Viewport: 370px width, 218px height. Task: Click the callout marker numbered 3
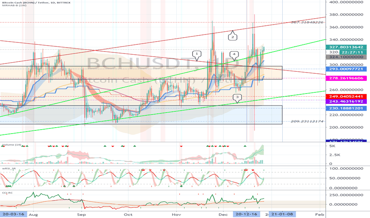(x=237, y=97)
